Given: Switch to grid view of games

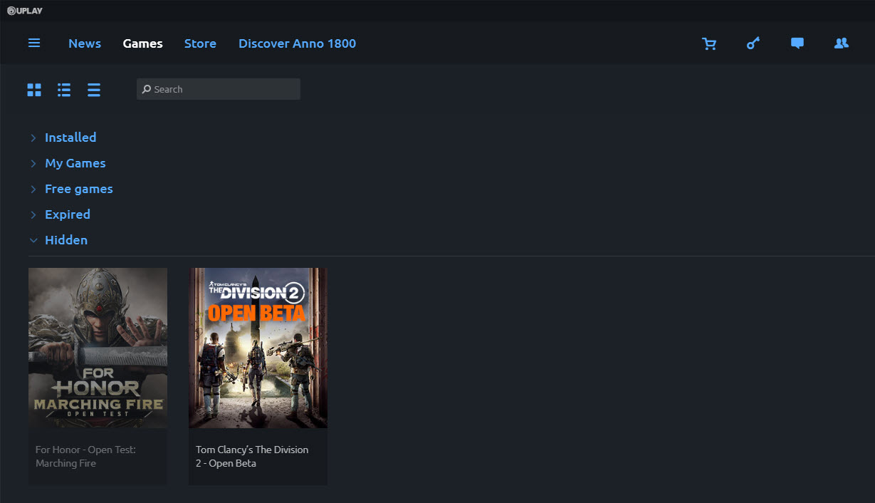Looking at the screenshot, I should 33,89.
